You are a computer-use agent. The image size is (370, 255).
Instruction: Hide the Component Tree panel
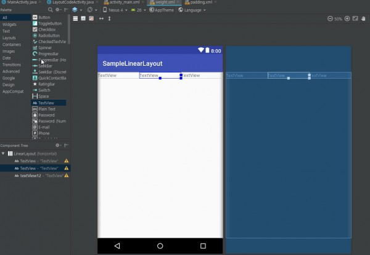(67, 146)
